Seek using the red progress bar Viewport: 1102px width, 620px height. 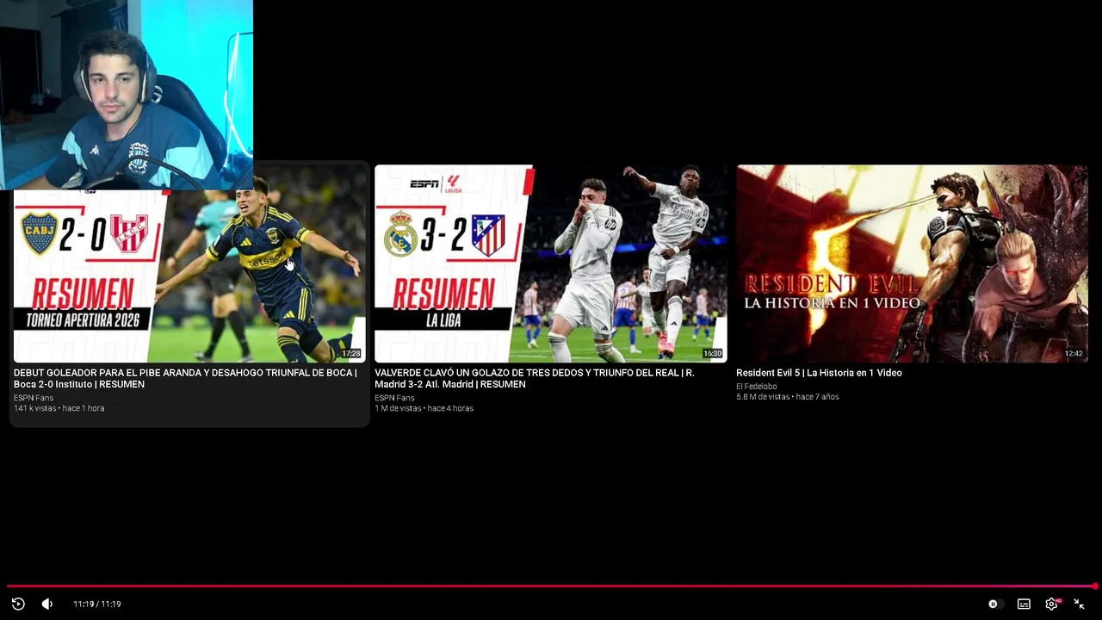[551, 586]
